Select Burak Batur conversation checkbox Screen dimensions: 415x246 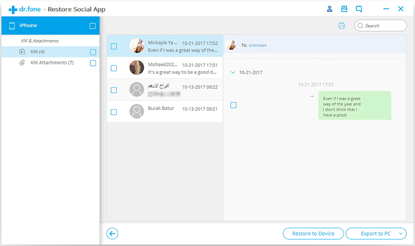coord(114,112)
